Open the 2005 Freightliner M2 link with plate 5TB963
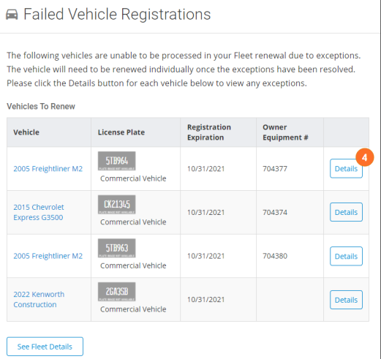Image resolution: width=381 pixels, height=359 pixels. click(48, 256)
